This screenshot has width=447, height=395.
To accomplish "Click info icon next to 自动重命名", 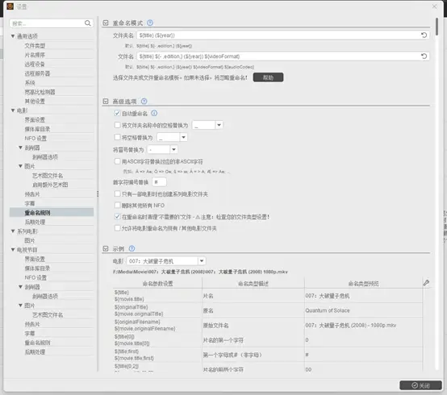I will (x=154, y=114).
